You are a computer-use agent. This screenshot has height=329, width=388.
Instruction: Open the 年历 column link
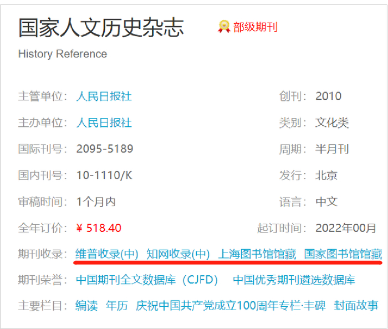pyautogui.click(x=117, y=306)
